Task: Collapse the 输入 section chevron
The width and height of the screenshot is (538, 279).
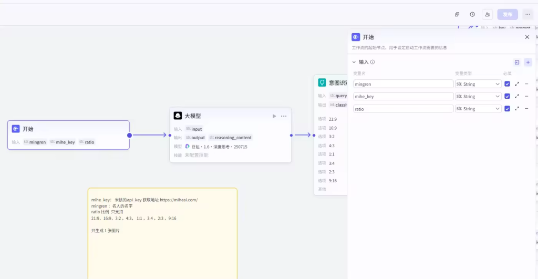Action: [x=354, y=62]
